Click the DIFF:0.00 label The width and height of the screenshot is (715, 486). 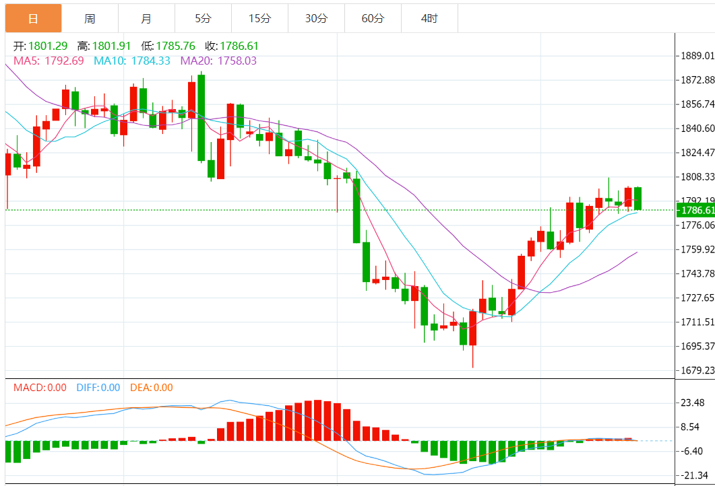point(98,388)
